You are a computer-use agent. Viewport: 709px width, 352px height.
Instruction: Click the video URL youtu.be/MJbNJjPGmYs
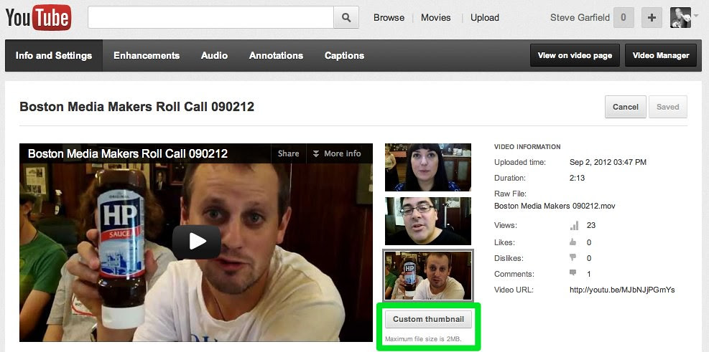622,290
